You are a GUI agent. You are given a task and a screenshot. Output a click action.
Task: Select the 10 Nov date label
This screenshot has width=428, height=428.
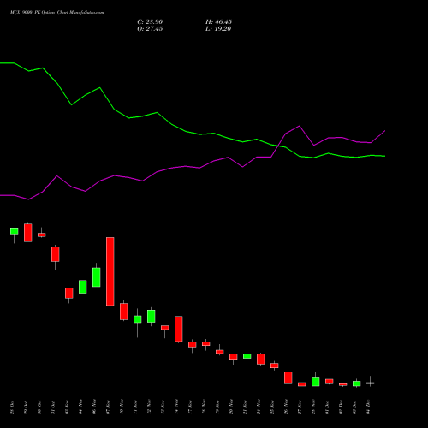point(122,407)
